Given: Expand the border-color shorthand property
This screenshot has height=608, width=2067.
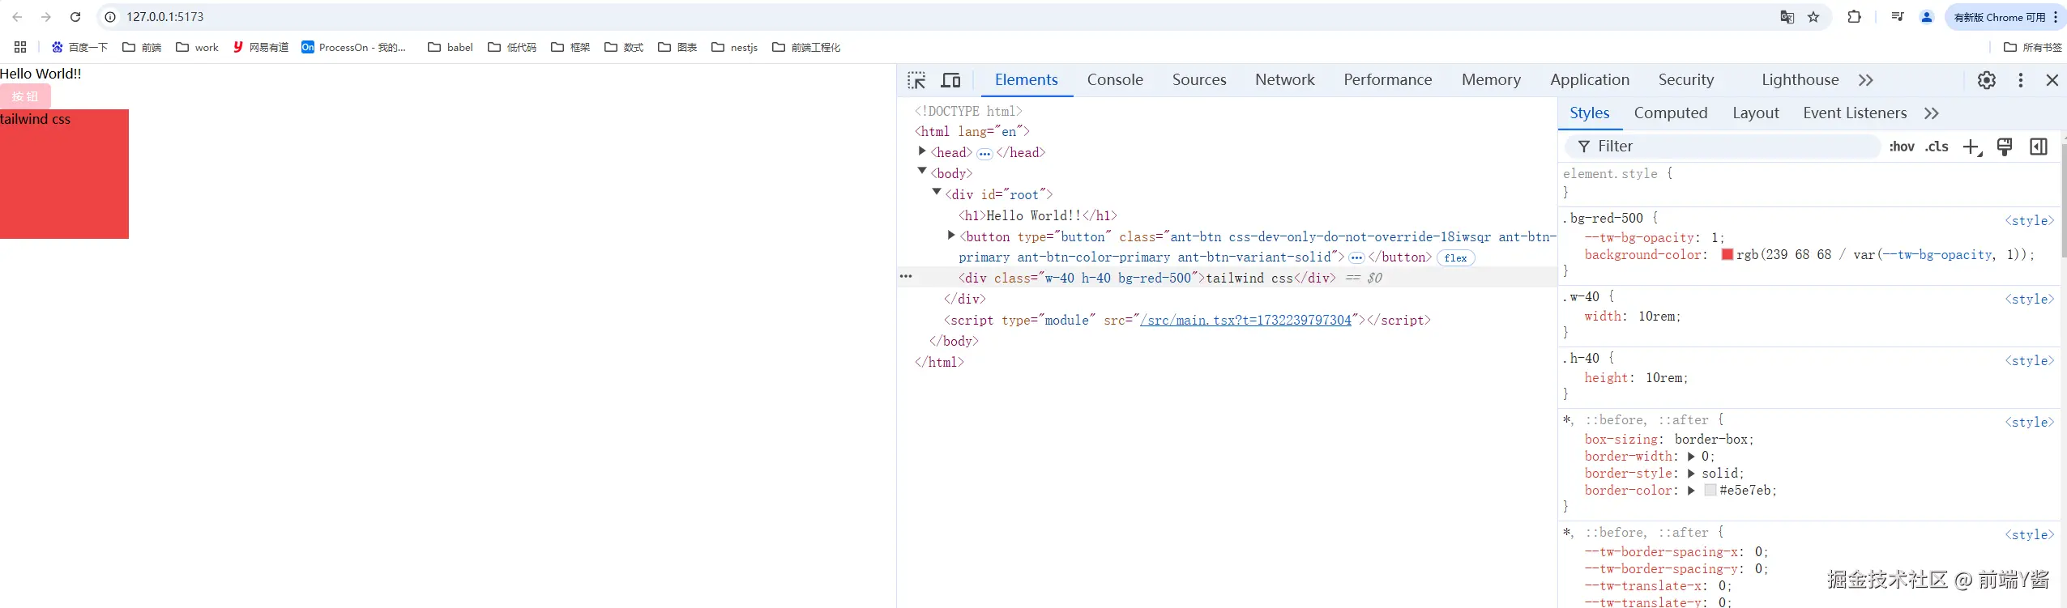Looking at the screenshot, I should pyautogui.click(x=1691, y=491).
